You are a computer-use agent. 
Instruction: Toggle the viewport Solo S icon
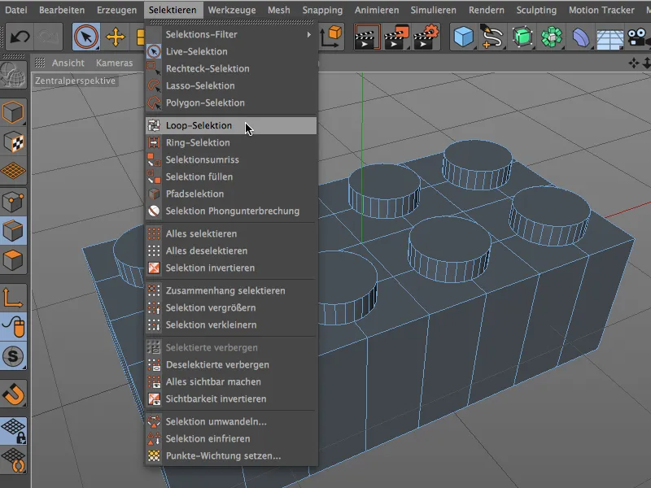pyautogui.click(x=13, y=356)
